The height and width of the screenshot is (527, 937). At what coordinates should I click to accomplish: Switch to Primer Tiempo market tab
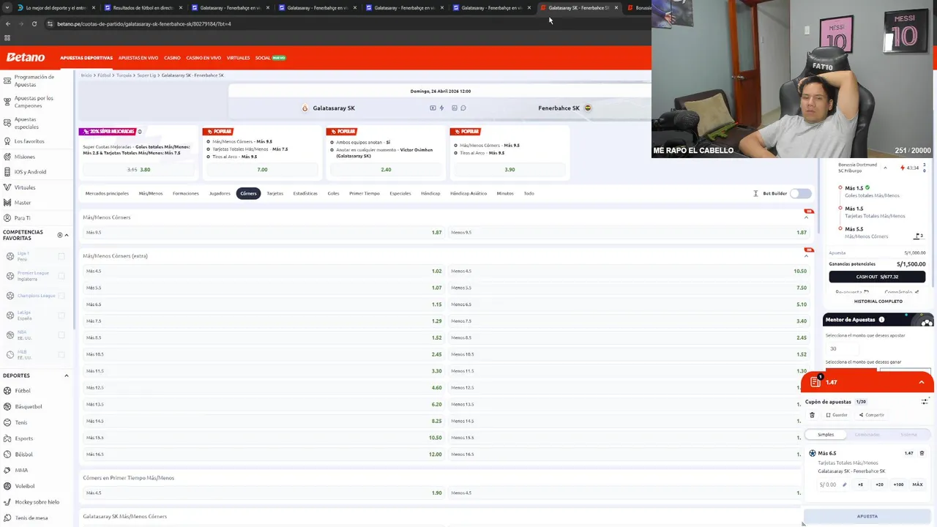365,193
